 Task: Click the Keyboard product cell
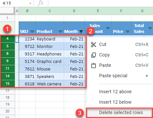pos(50,39)
